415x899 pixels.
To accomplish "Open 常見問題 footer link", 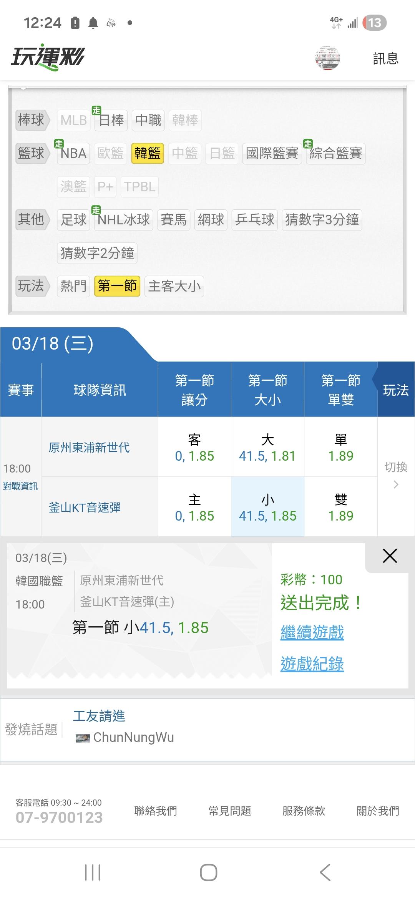I will [x=230, y=811].
